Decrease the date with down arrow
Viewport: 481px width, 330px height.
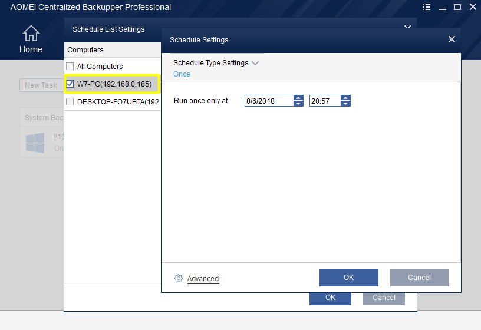(298, 104)
